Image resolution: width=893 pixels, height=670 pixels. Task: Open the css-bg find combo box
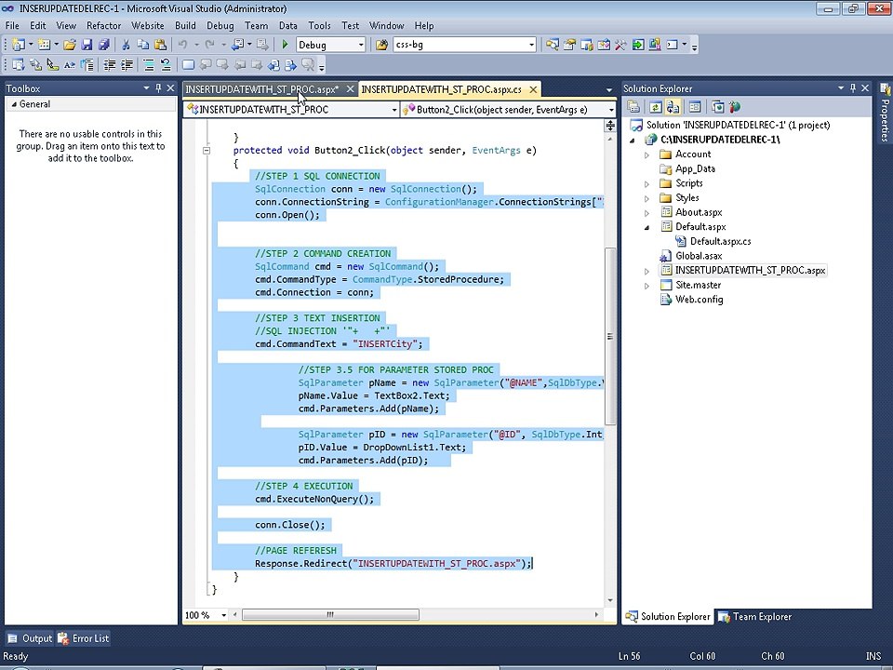point(531,45)
